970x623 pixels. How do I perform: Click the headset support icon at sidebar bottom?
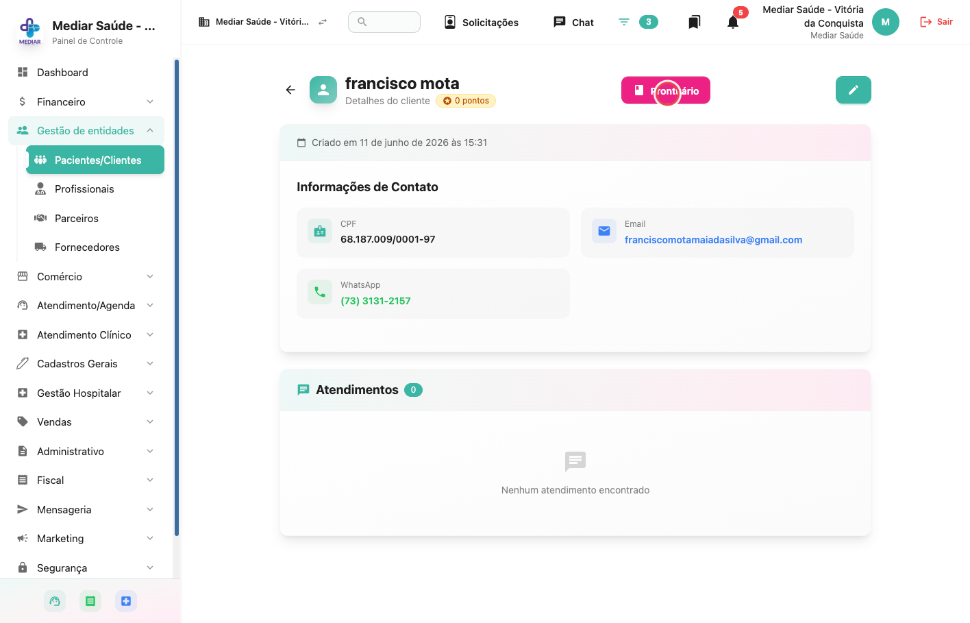pos(55,601)
